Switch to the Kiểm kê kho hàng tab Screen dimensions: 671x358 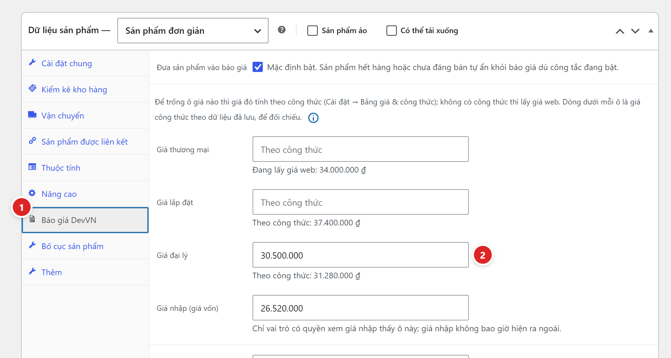[x=85, y=89]
